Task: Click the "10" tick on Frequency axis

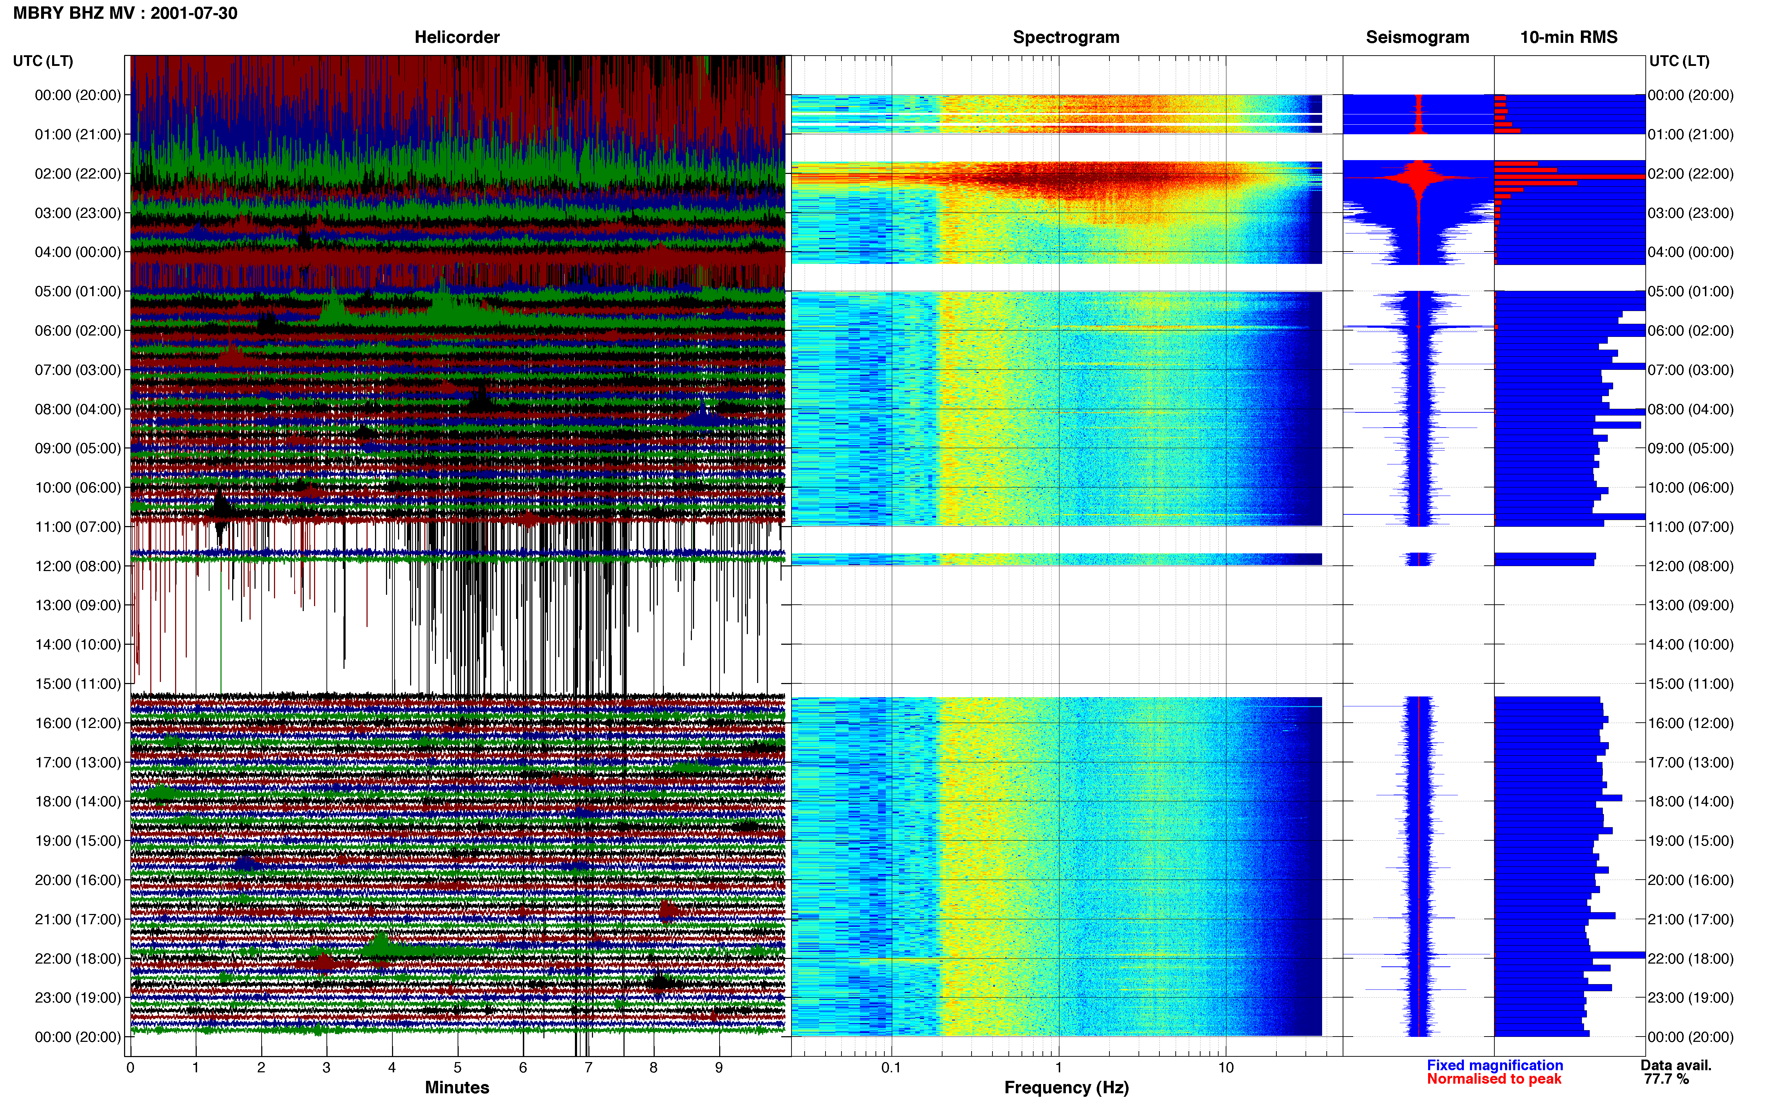Action: pos(1226,1067)
